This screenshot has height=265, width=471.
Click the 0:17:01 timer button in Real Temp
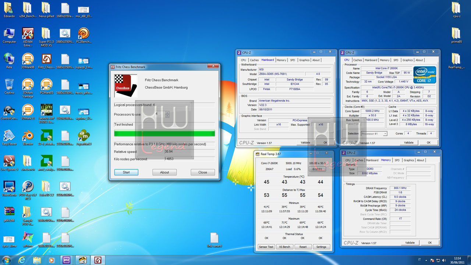(x=317, y=169)
